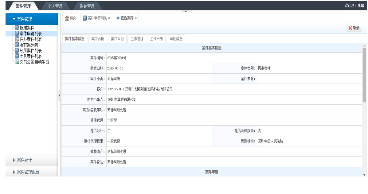Image resolution: width=368 pixels, height=194 pixels.
Task: Click the scrollbar up arrow
Action: tap(364, 46)
